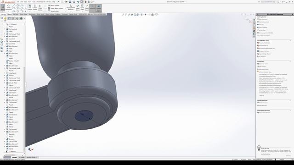
Task: Open the Help menu
Action: click(54, 2)
